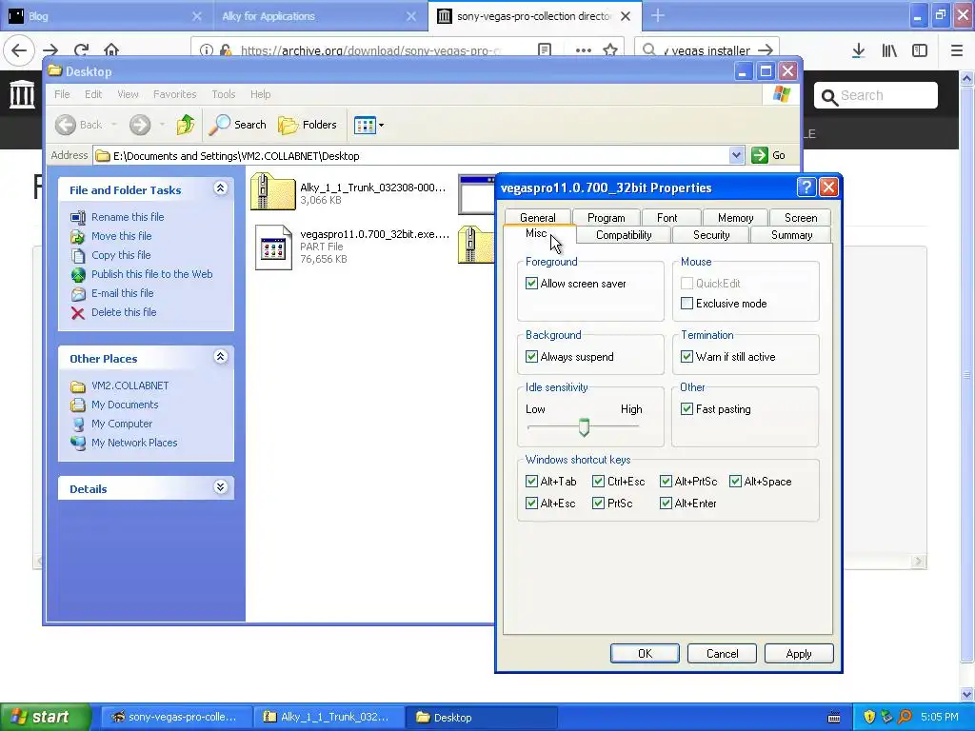Select Alky_1_1_Trunk zip file icon

[273, 191]
